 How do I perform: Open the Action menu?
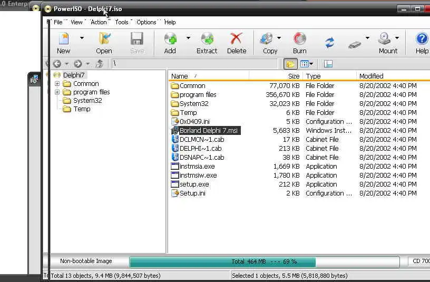tap(99, 22)
